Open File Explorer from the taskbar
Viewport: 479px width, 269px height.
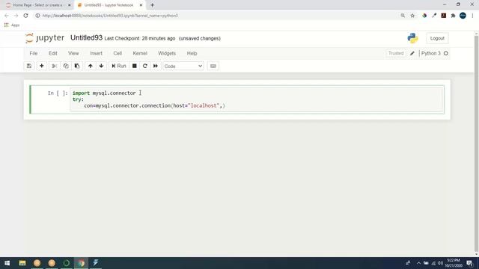click(x=22, y=263)
